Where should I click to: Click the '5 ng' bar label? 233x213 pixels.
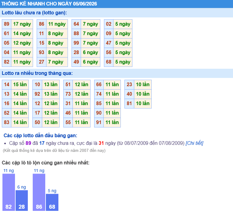pyautogui.click(x=52, y=191)
